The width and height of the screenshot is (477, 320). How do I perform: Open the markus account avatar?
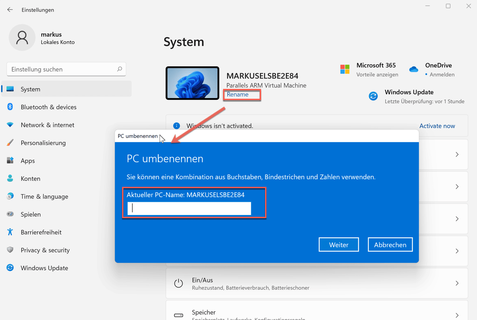tap(22, 38)
